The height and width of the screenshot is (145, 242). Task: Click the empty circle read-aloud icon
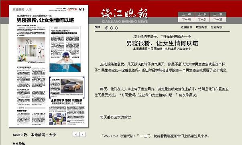tap(116, 28)
